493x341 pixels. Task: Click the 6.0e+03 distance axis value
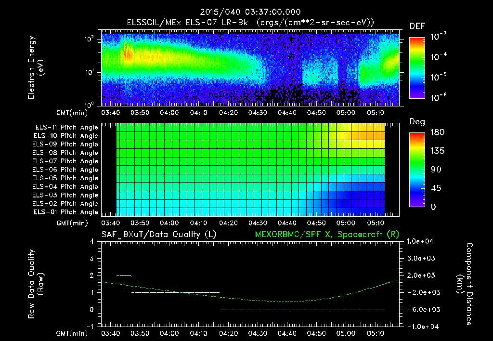(421, 258)
